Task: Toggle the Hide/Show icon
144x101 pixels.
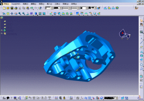Action: tap(40, 14)
